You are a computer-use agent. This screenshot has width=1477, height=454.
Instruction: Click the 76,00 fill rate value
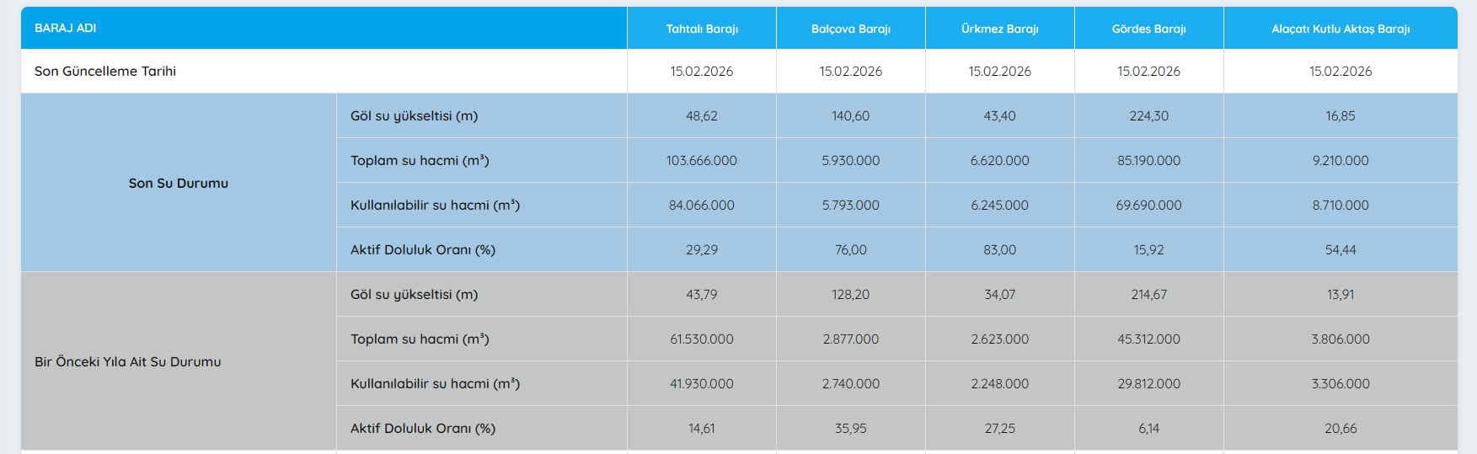tap(850, 250)
